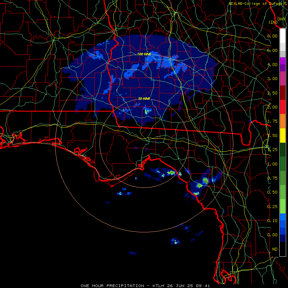Pick the navy swatch just above ND
Image resolution: width=288 pixels, height=288 pixels.
pyautogui.click(x=283, y=238)
